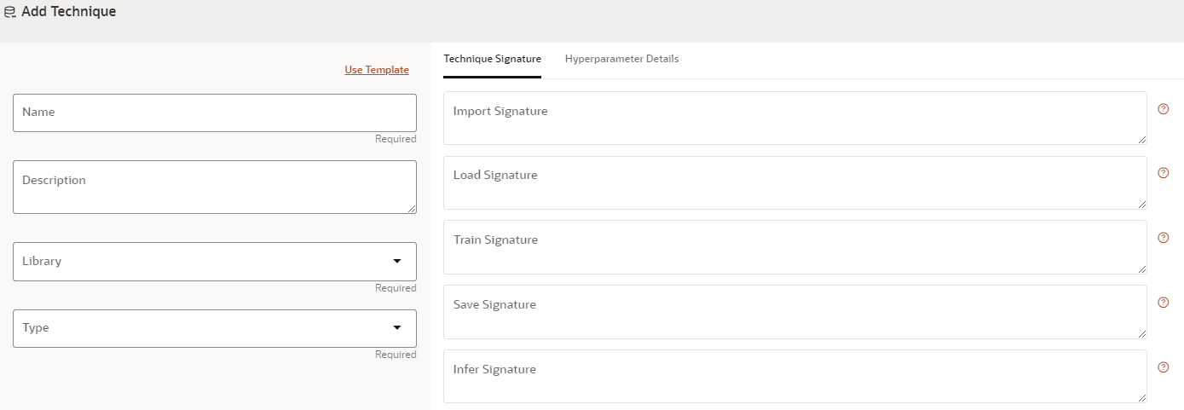Click the Use Template link

pyautogui.click(x=377, y=70)
